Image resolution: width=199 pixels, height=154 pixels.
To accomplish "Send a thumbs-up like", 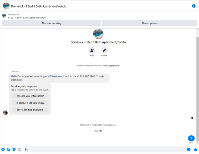I will pyautogui.click(x=195, y=150).
